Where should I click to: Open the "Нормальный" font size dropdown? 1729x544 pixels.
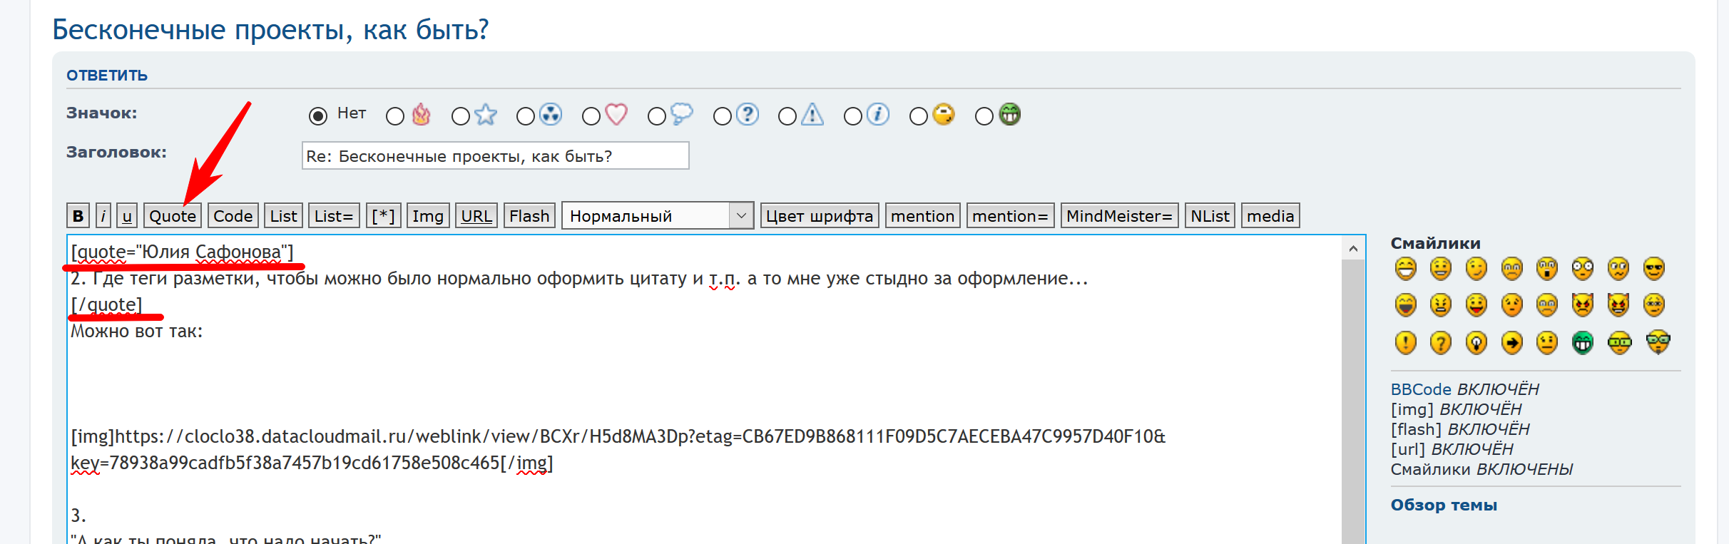point(657,216)
